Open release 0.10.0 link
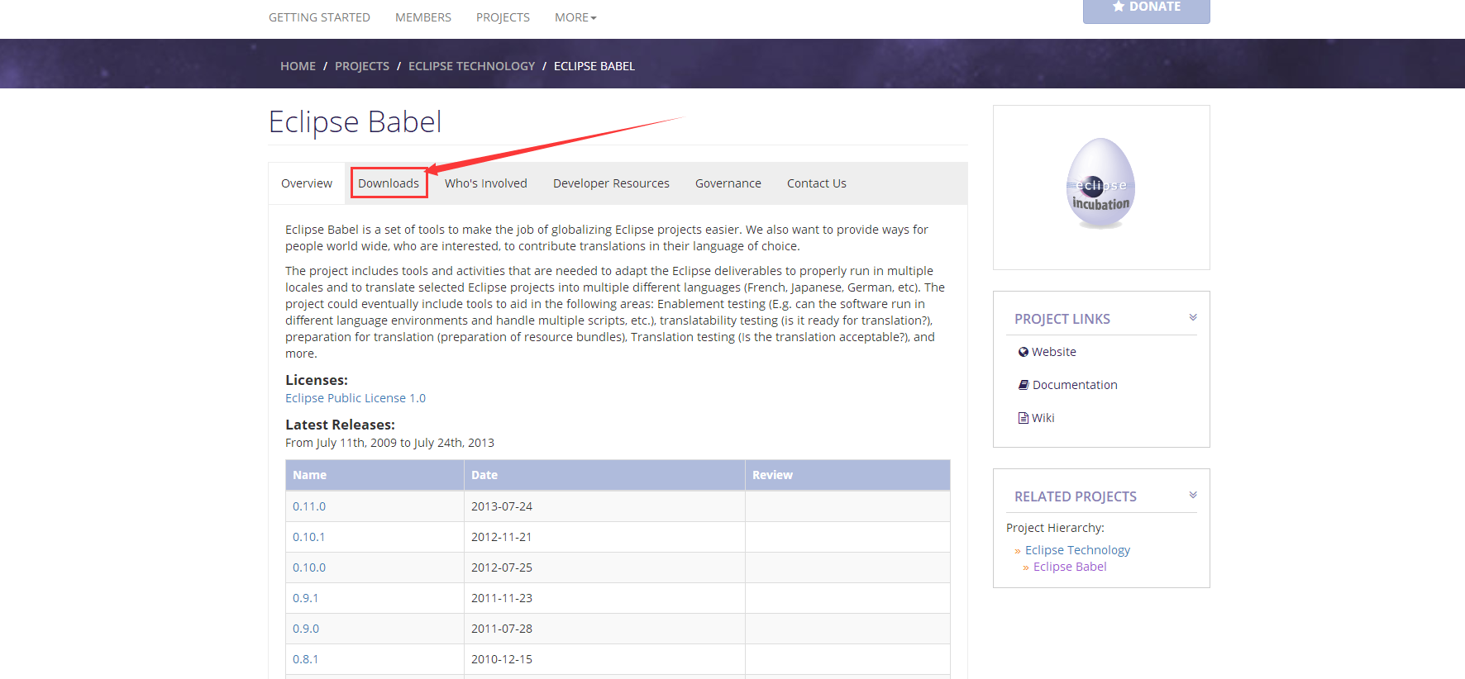This screenshot has height=679, width=1465. [309, 567]
